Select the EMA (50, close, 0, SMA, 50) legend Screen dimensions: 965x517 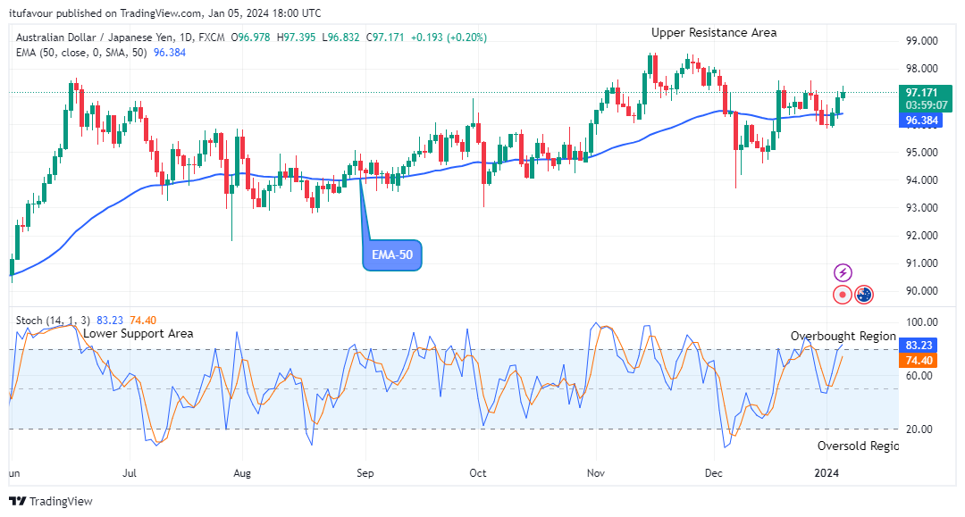pos(82,53)
